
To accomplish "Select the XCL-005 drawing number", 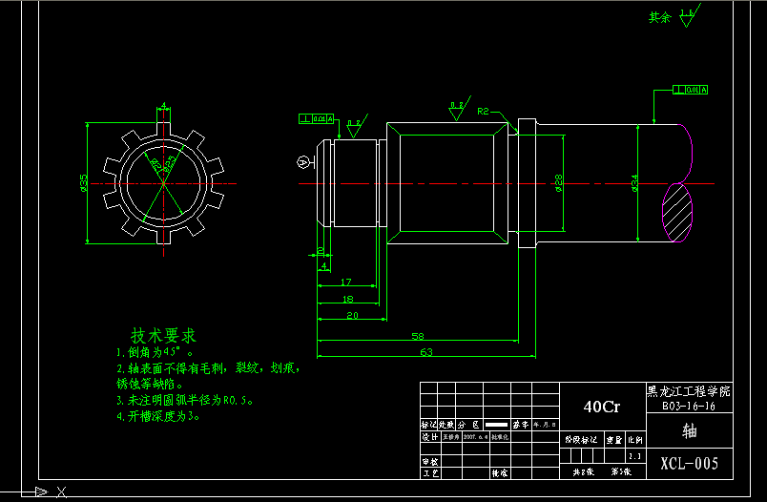I will 689,464.
